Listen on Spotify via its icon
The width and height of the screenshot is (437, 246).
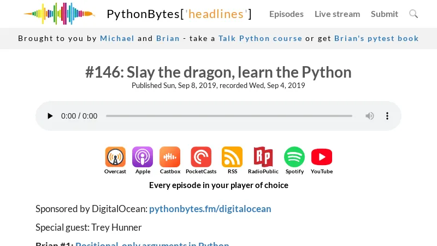coord(294,157)
